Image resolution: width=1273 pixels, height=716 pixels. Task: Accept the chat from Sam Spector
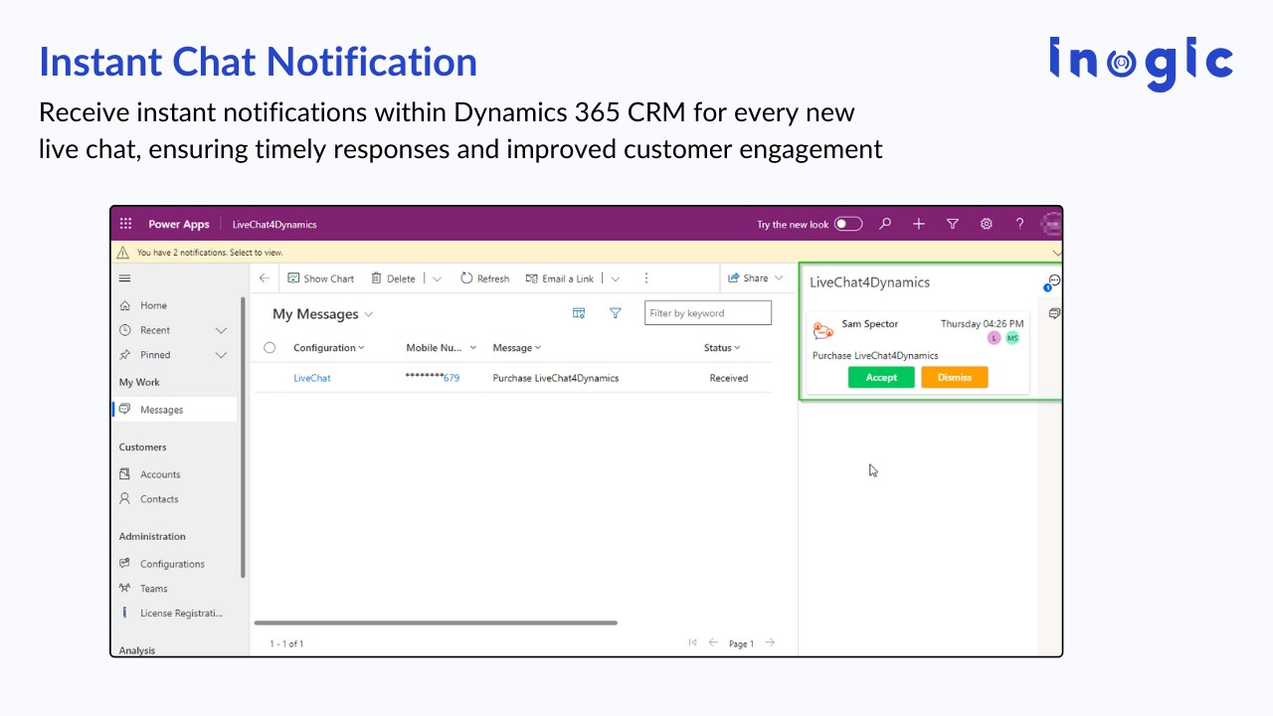tap(881, 378)
